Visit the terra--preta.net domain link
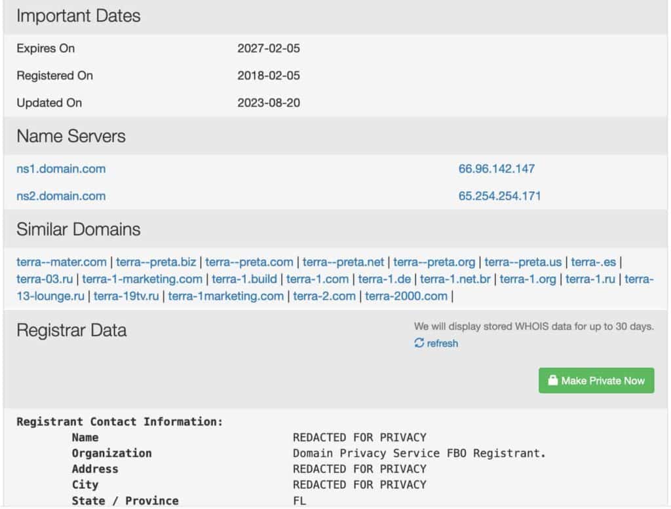Image resolution: width=671 pixels, height=509 pixels. click(x=343, y=262)
